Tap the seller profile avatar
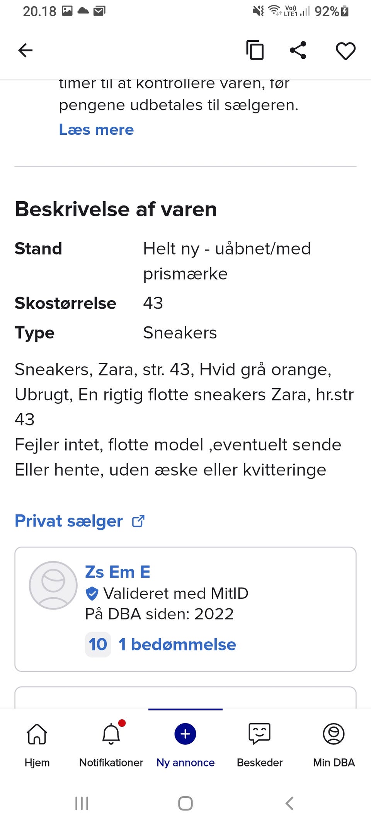371x824 pixels. [x=53, y=585]
